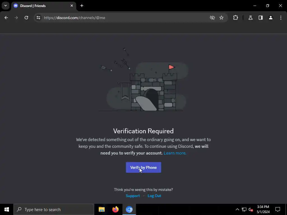
Task: Click the Chrome taskbar icon
Action: click(129, 209)
